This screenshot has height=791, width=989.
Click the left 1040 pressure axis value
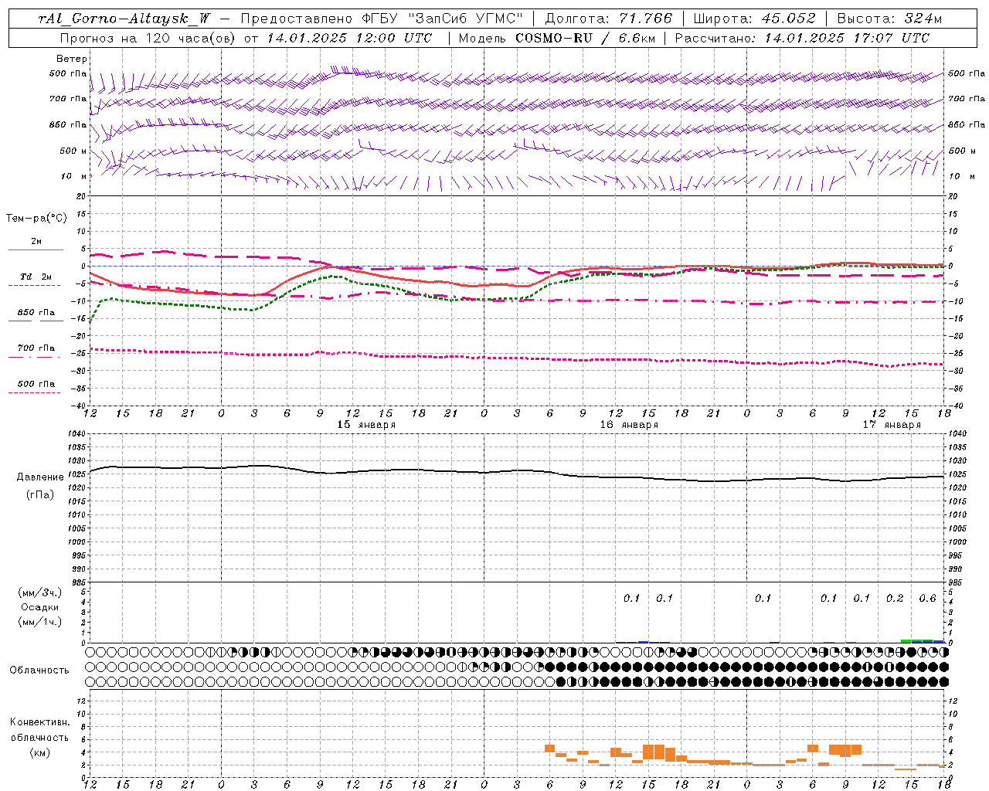(77, 434)
